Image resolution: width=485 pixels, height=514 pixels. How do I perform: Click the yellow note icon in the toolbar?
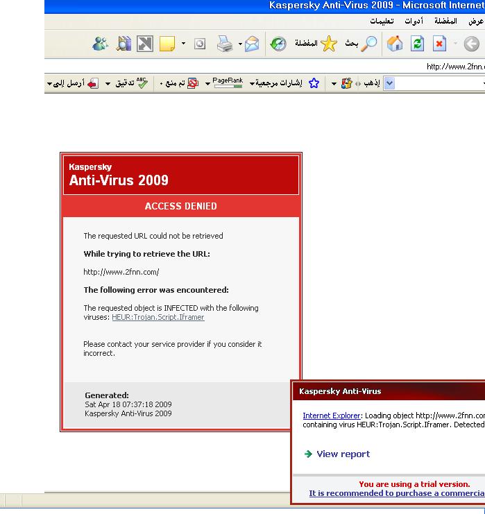click(167, 44)
